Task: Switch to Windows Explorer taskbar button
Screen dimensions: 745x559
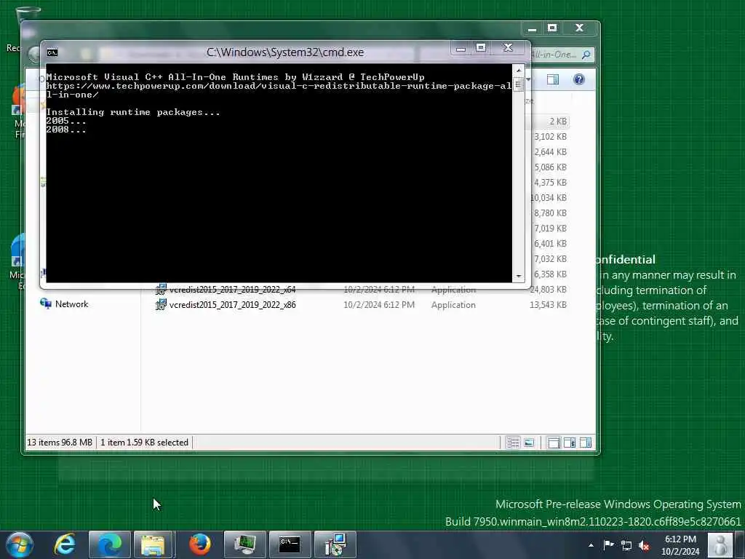Action: 153,544
